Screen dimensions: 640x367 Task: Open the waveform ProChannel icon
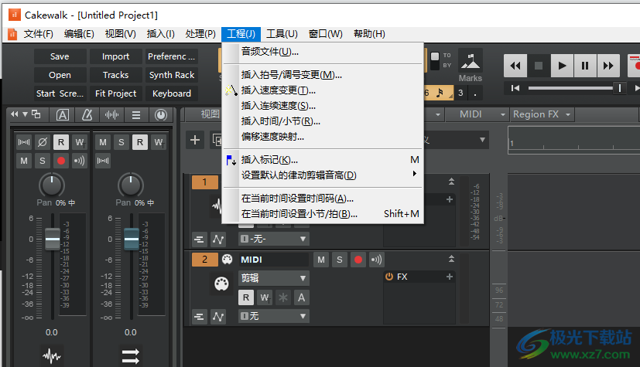pos(111,115)
